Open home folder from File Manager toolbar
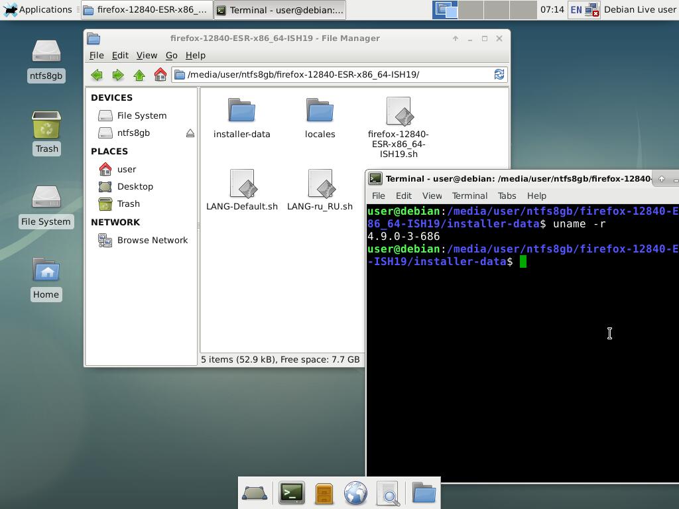 coord(160,75)
